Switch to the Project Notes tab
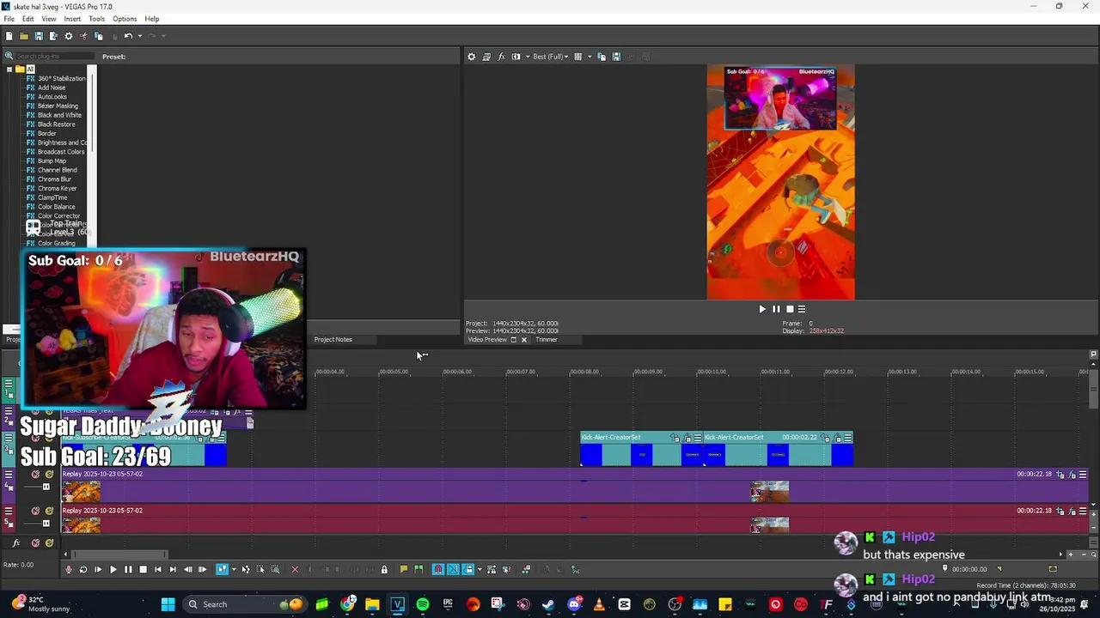1100x618 pixels. point(333,339)
